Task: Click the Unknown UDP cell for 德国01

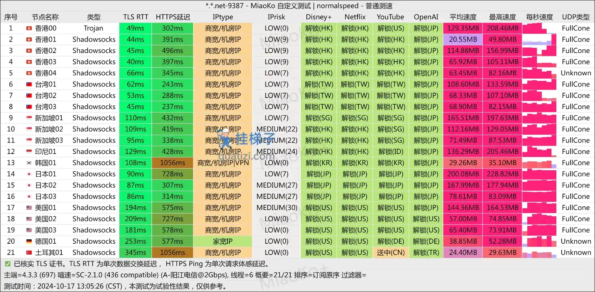Action: (x=576, y=241)
